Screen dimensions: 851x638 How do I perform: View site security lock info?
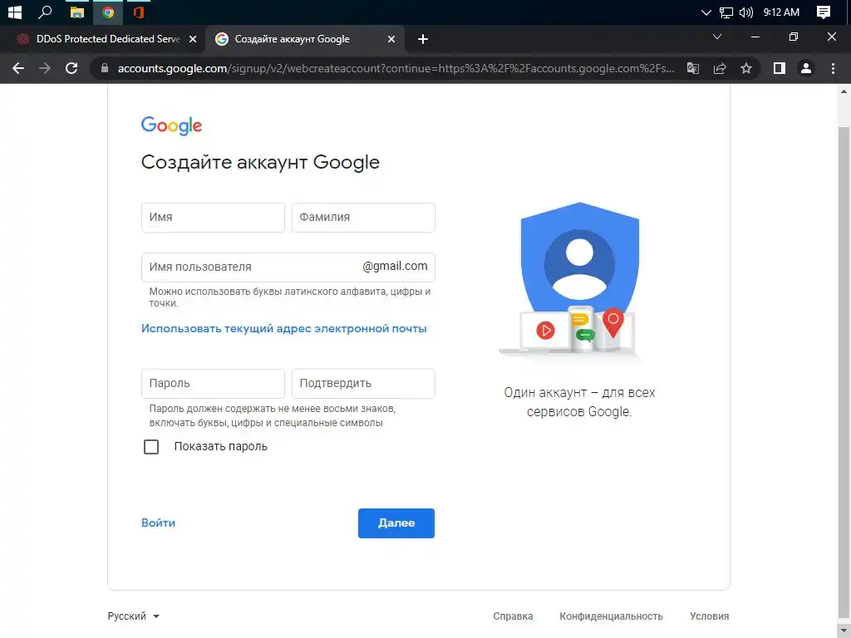pyautogui.click(x=105, y=68)
